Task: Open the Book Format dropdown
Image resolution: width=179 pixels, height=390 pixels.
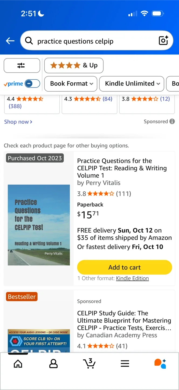Action: point(70,84)
